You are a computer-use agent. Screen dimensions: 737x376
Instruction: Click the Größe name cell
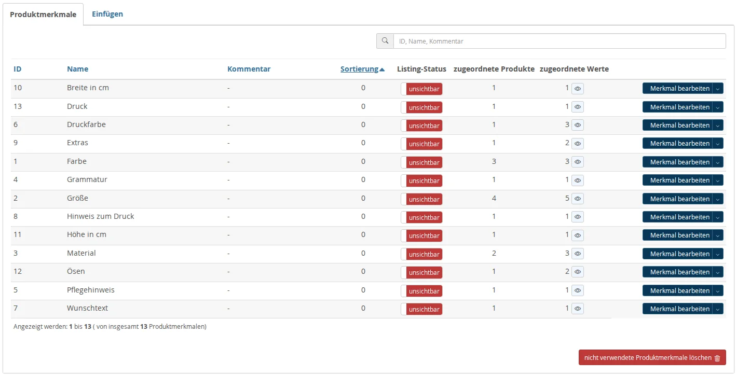77,198
